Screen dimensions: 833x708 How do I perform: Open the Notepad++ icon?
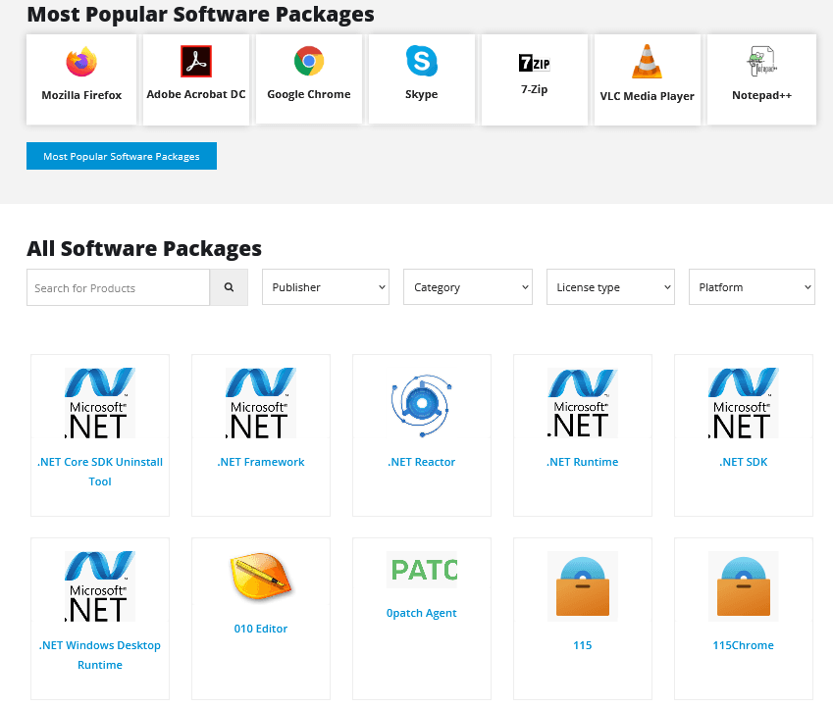761,62
